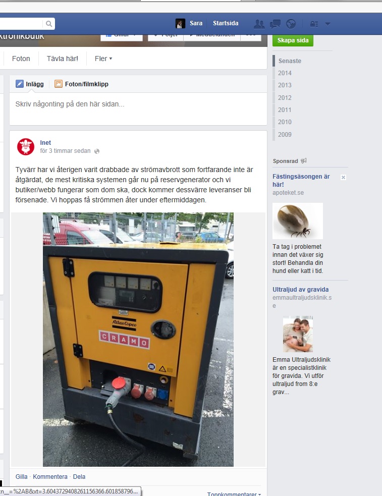Open messages chat bubbles icon
The width and height of the screenshot is (382, 496).
(x=275, y=24)
